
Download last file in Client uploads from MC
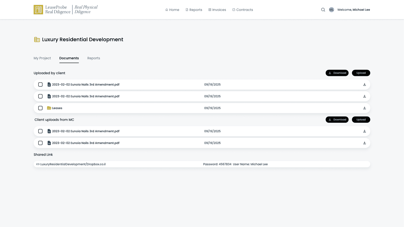(x=364, y=143)
